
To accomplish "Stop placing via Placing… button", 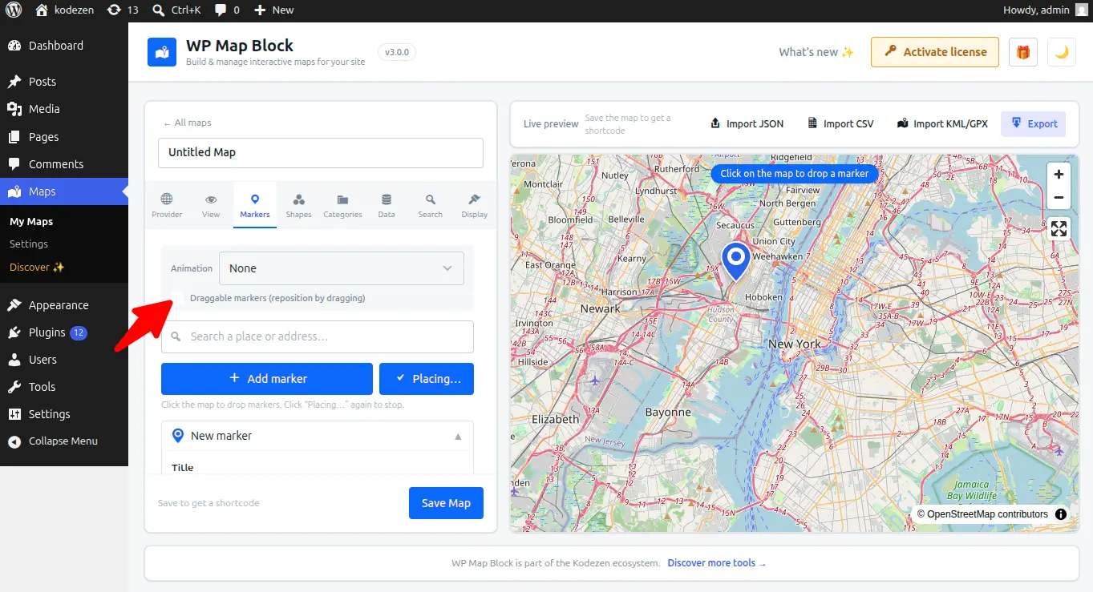I will pyautogui.click(x=427, y=379).
